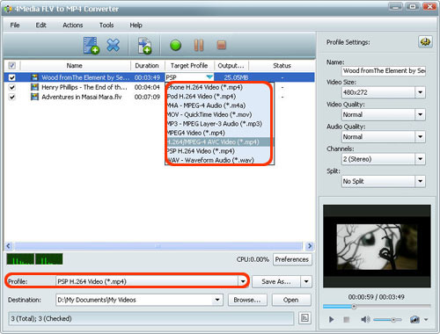Toggle the select-all checkbox in the list header
This screenshot has height=334, width=440.
coord(12,65)
